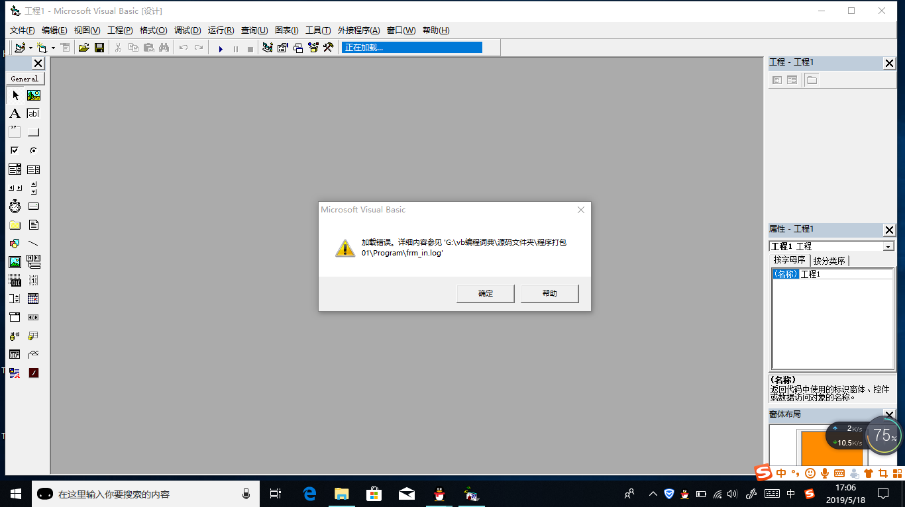Viewport: 905px width, 507px height.
Task: Select the CommandButton control tool
Action: click(x=34, y=132)
